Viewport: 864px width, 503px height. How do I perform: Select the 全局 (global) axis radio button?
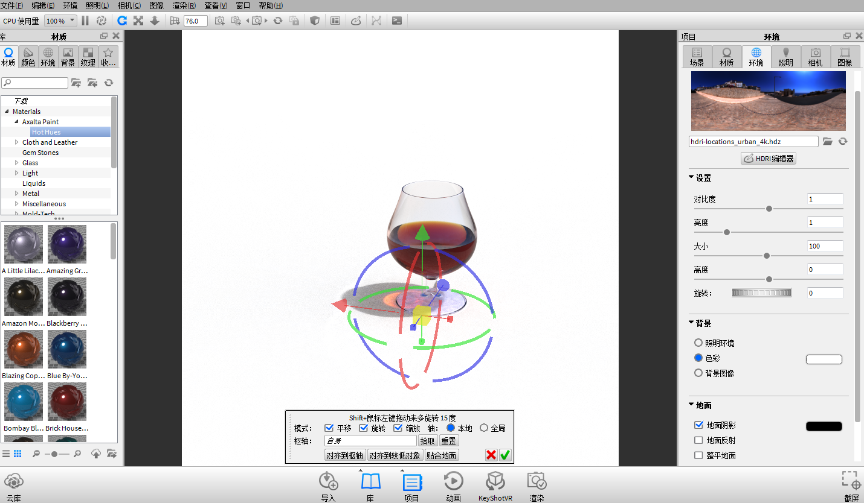click(484, 428)
